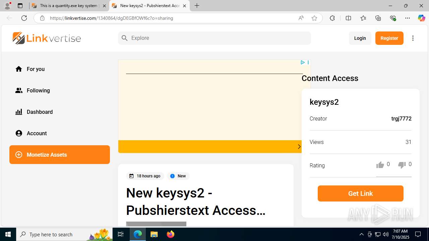The height and width of the screenshot is (241, 429).
Task: Click the thumbs down rating icon
Action: [402, 165]
